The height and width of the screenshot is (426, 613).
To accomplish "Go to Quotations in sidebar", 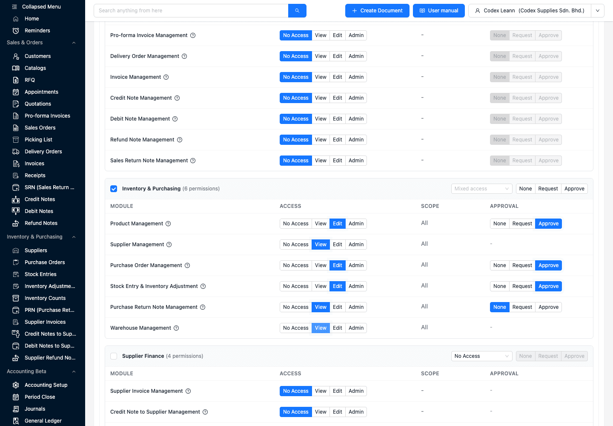I will tap(38, 104).
